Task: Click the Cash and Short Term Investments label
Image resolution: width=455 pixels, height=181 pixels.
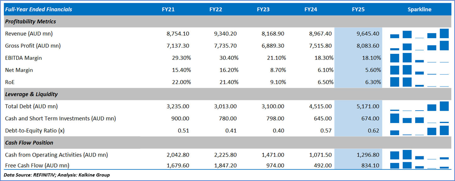Action: (x=60, y=119)
